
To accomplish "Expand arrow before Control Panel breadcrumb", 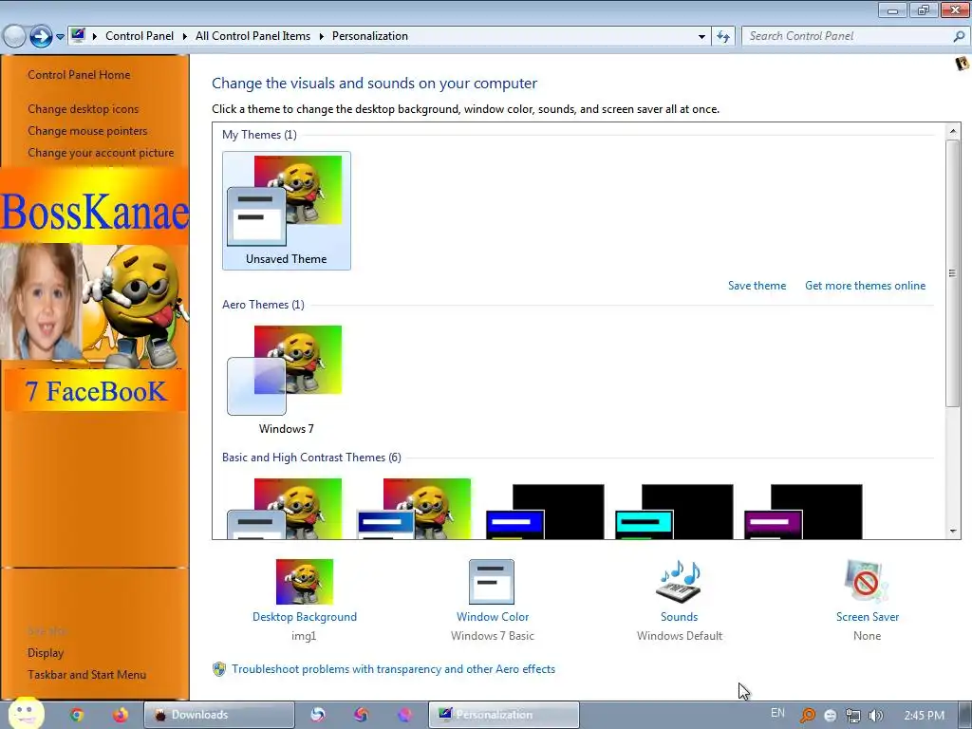I will click(95, 36).
